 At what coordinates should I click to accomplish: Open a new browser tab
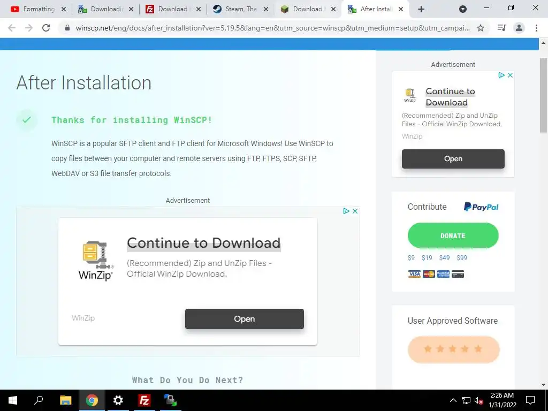point(421,9)
